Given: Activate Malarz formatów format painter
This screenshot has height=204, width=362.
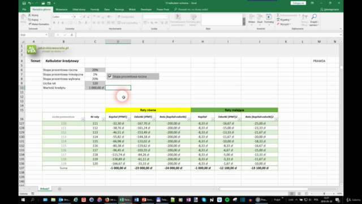Looking at the screenshot, I should (38, 24).
